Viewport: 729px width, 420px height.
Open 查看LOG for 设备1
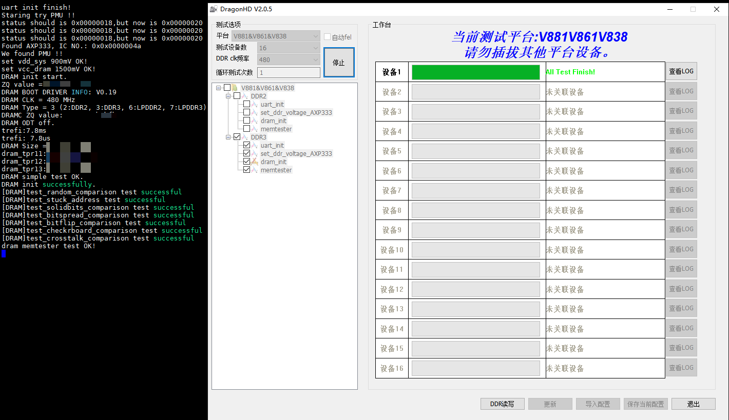(x=681, y=71)
